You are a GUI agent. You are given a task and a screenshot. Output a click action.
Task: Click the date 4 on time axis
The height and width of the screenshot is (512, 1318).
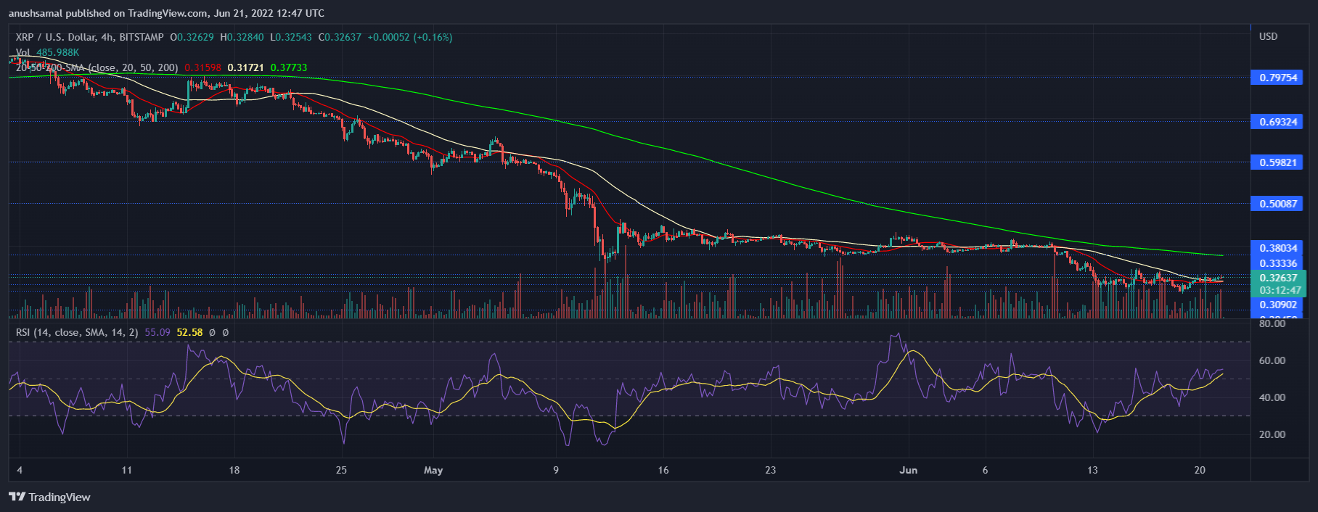(x=20, y=470)
